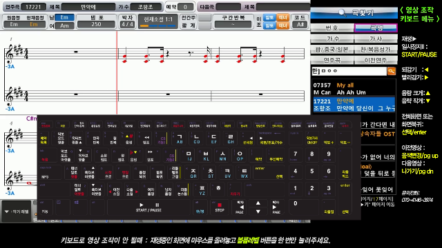Click the ㄷ EF key

[x=214, y=138]
